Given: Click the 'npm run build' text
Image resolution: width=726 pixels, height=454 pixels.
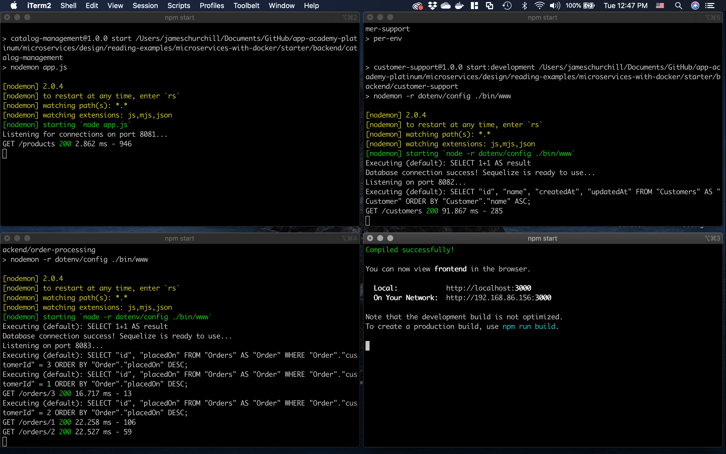Looking at the screenshot, I should coord(529,326).
